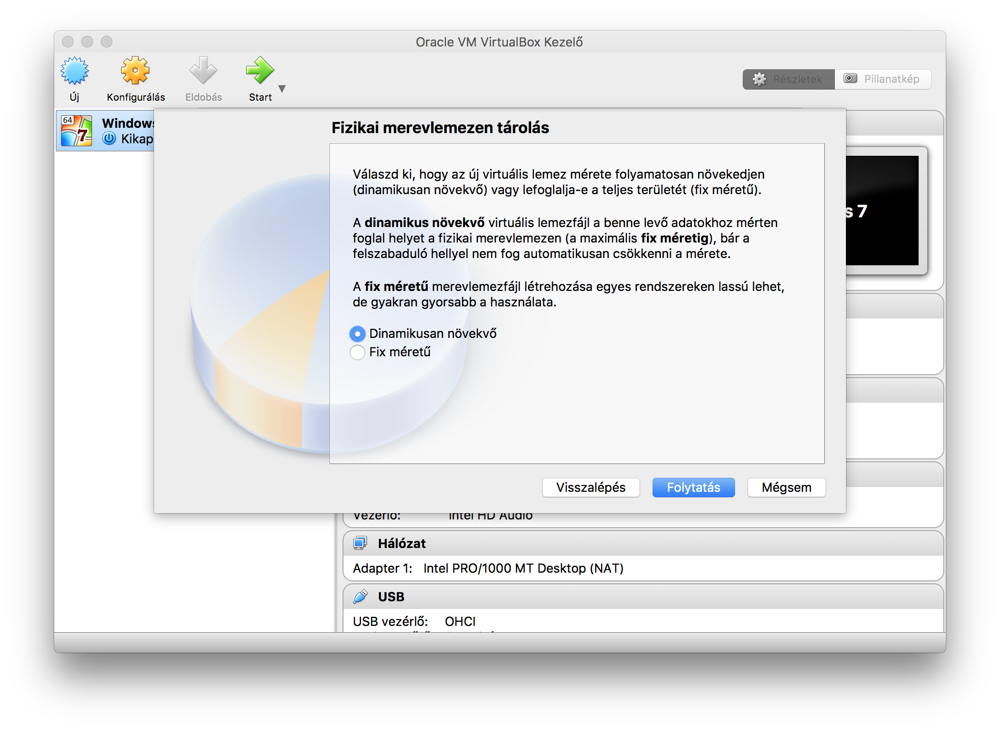Click the USB vezérlő OHCI text
Viewport: 1000px width, 730px height.
(x=414, y=622)
